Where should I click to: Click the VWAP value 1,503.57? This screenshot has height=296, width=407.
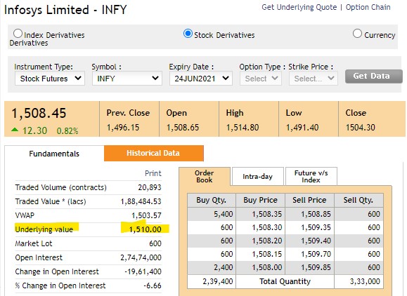pyautogui.click(x=146, y=215)
